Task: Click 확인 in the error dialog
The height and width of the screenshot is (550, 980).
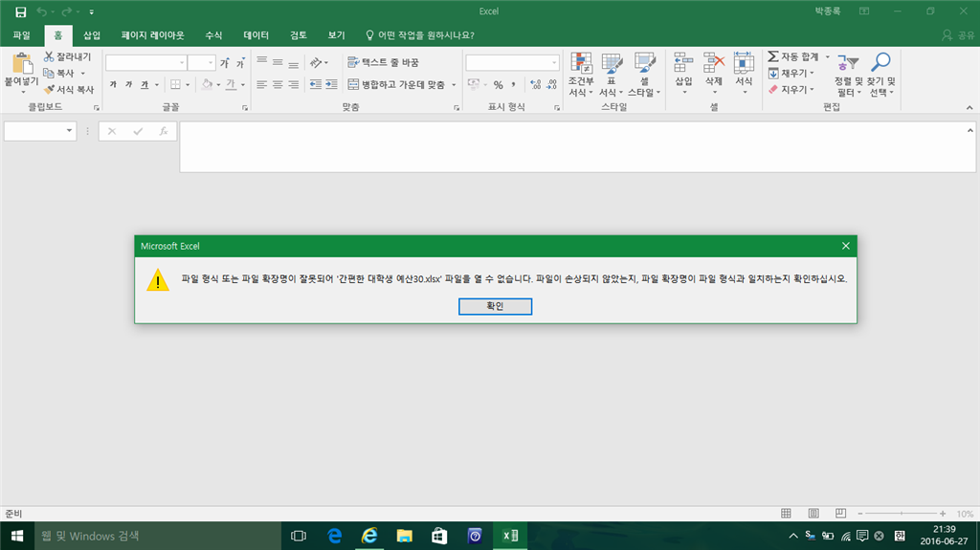Action: click(495, 306)
